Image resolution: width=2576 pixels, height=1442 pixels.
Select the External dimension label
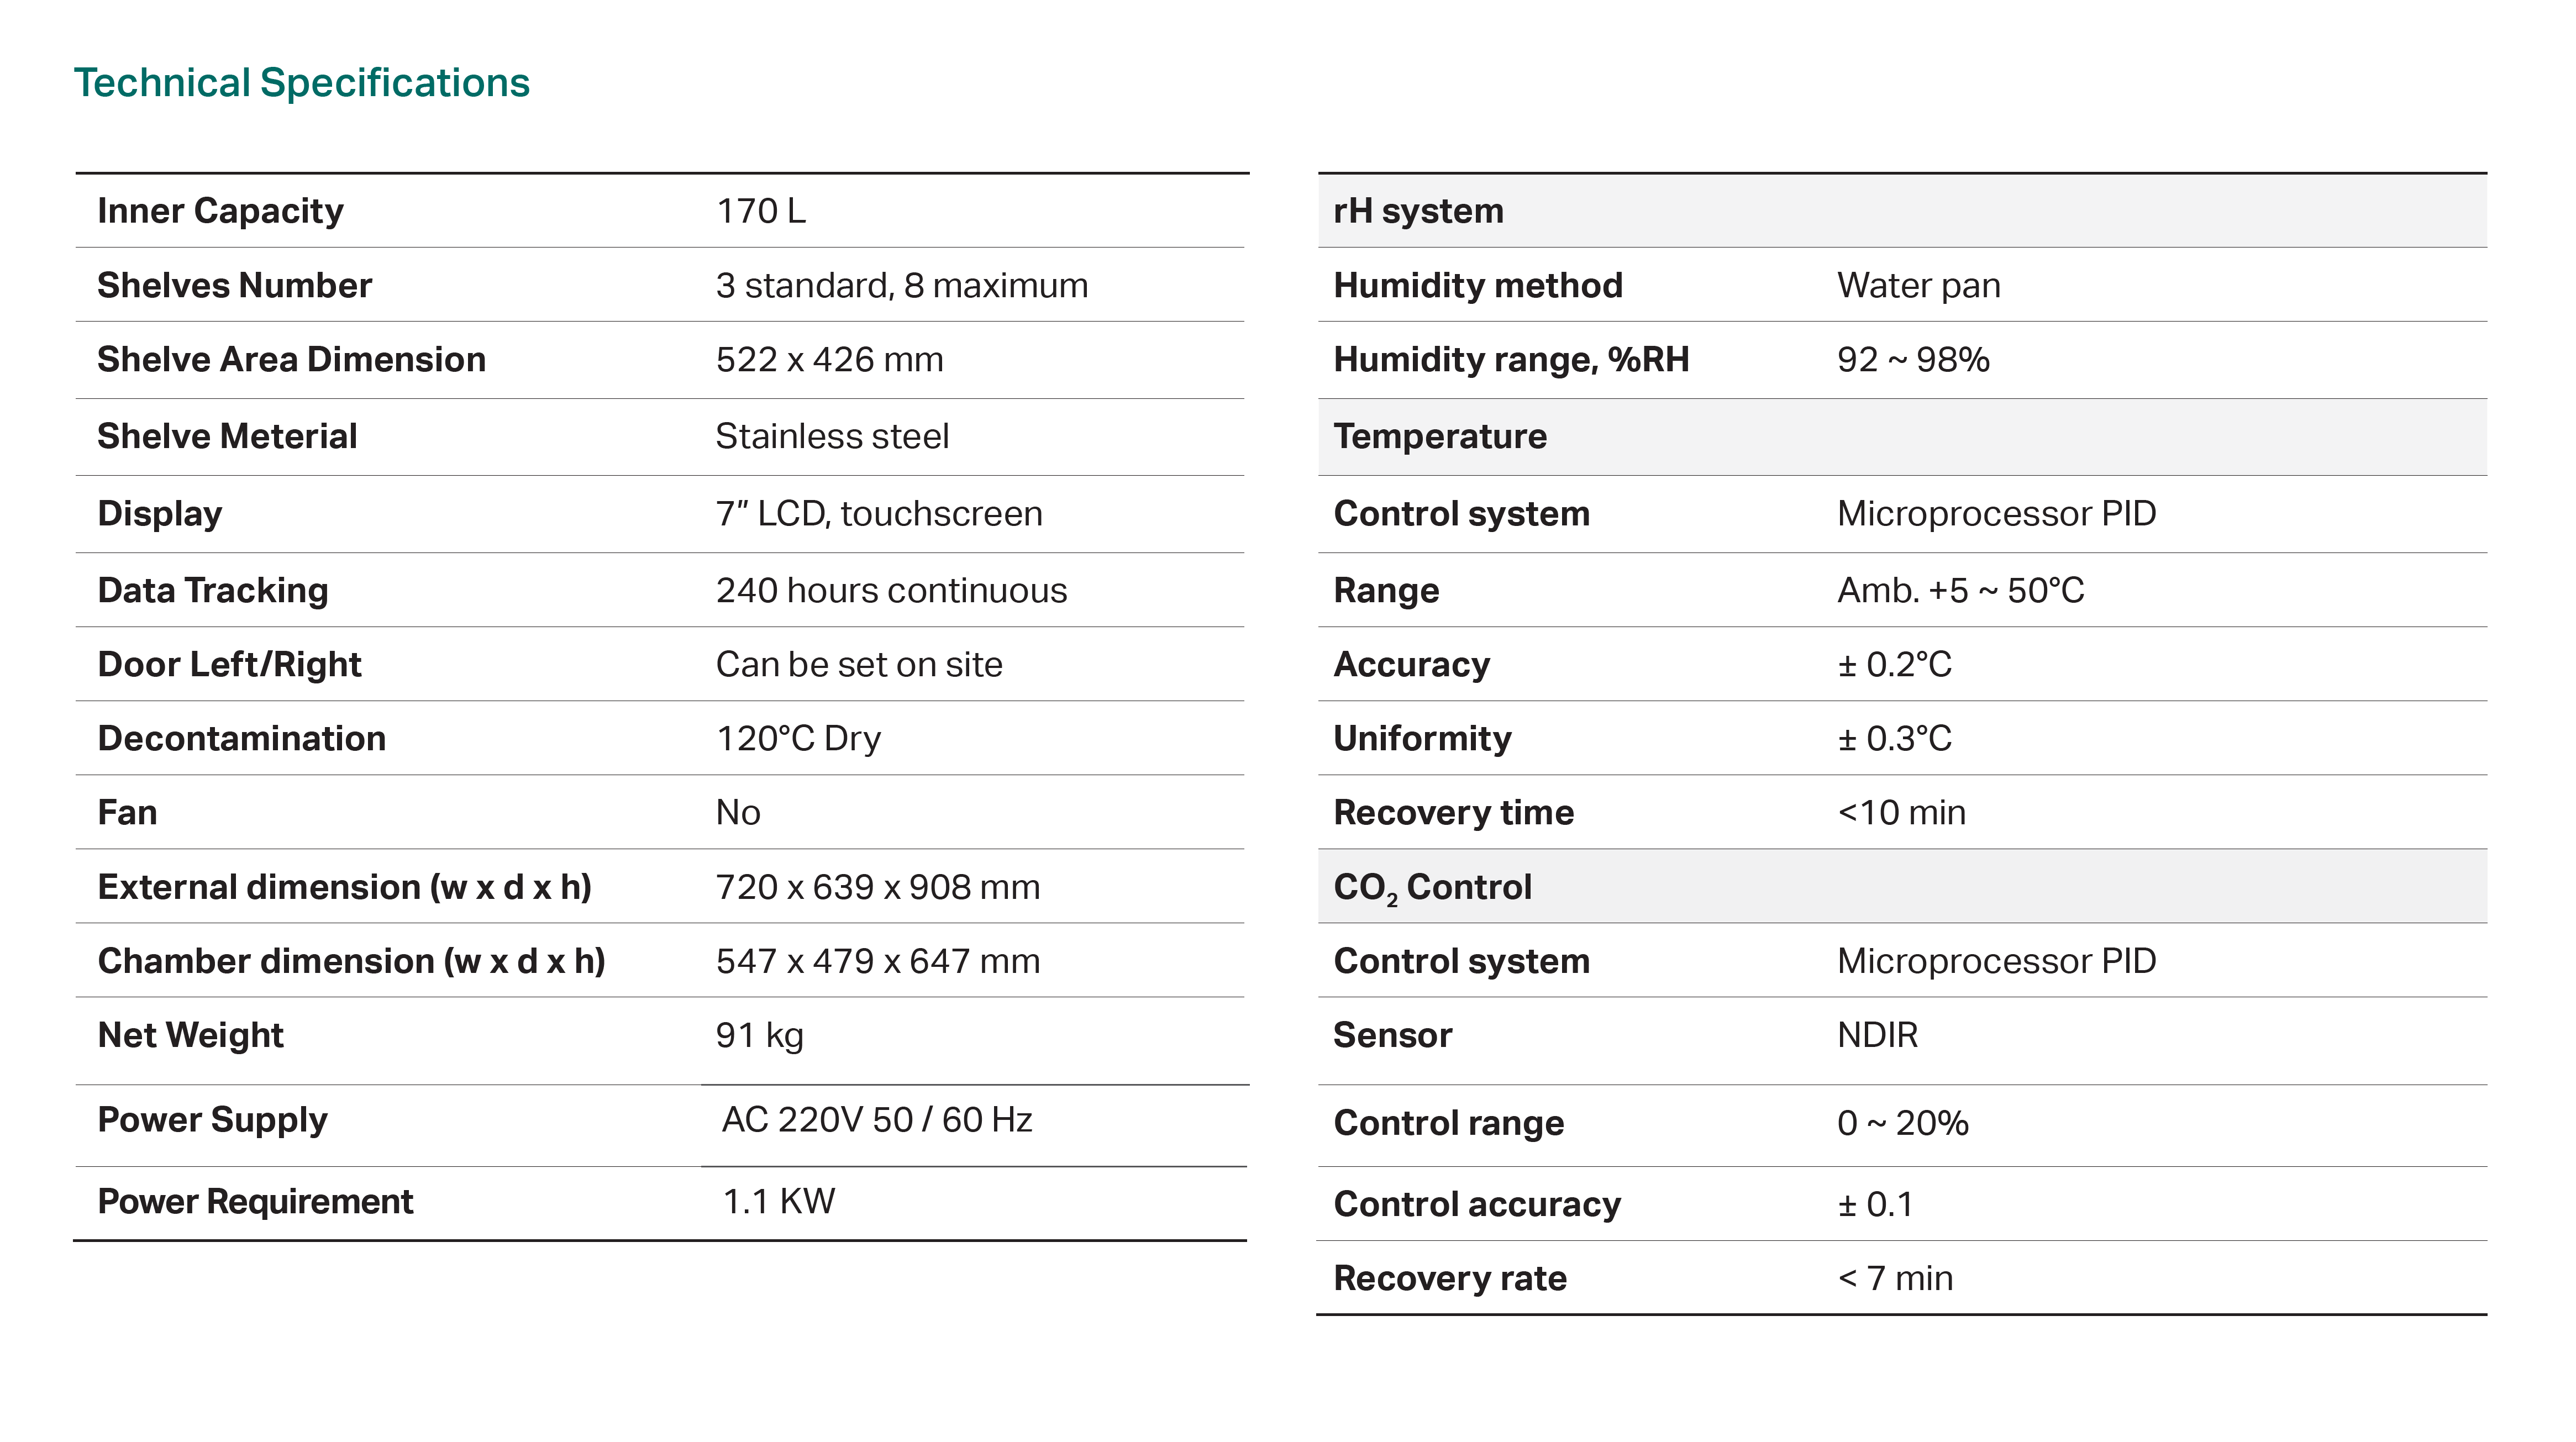tap(344, 888)
